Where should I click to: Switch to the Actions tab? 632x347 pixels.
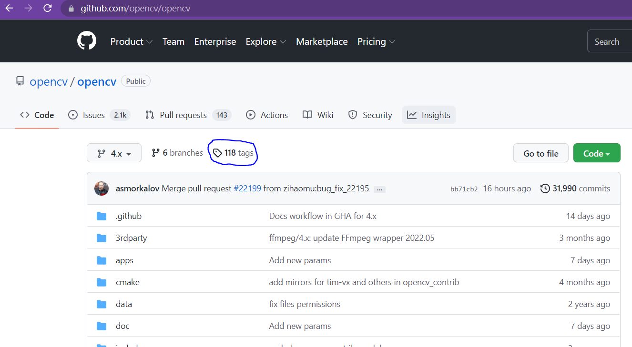(x=267, y=115)
